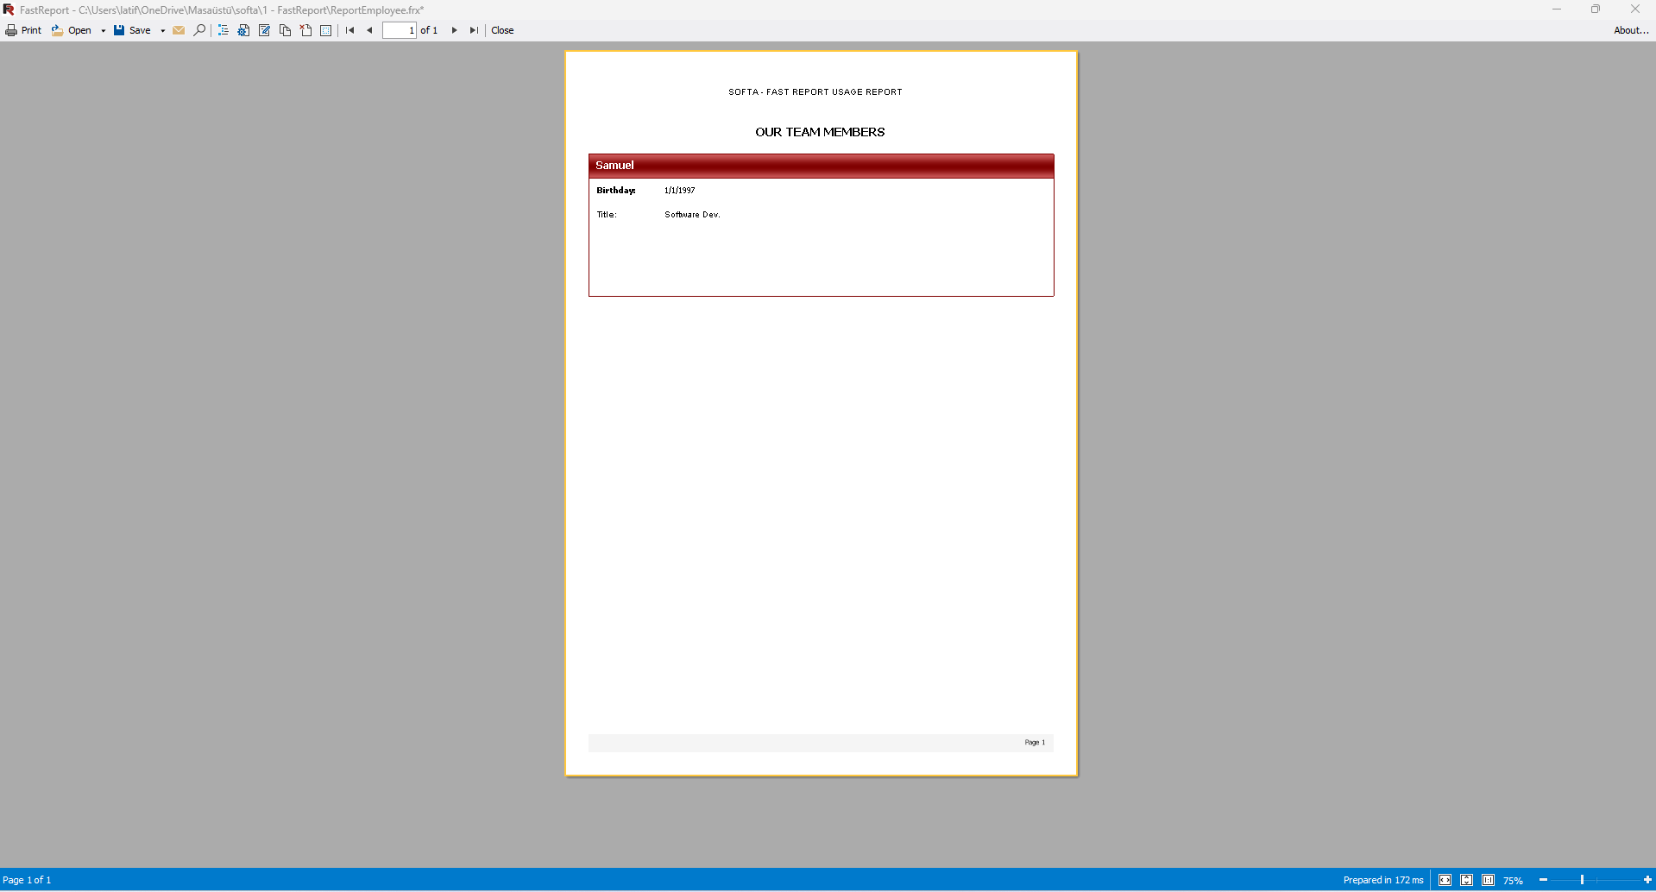Open page setup gear icon
The width and height of the screenshot is (1656, 892).
244,30
